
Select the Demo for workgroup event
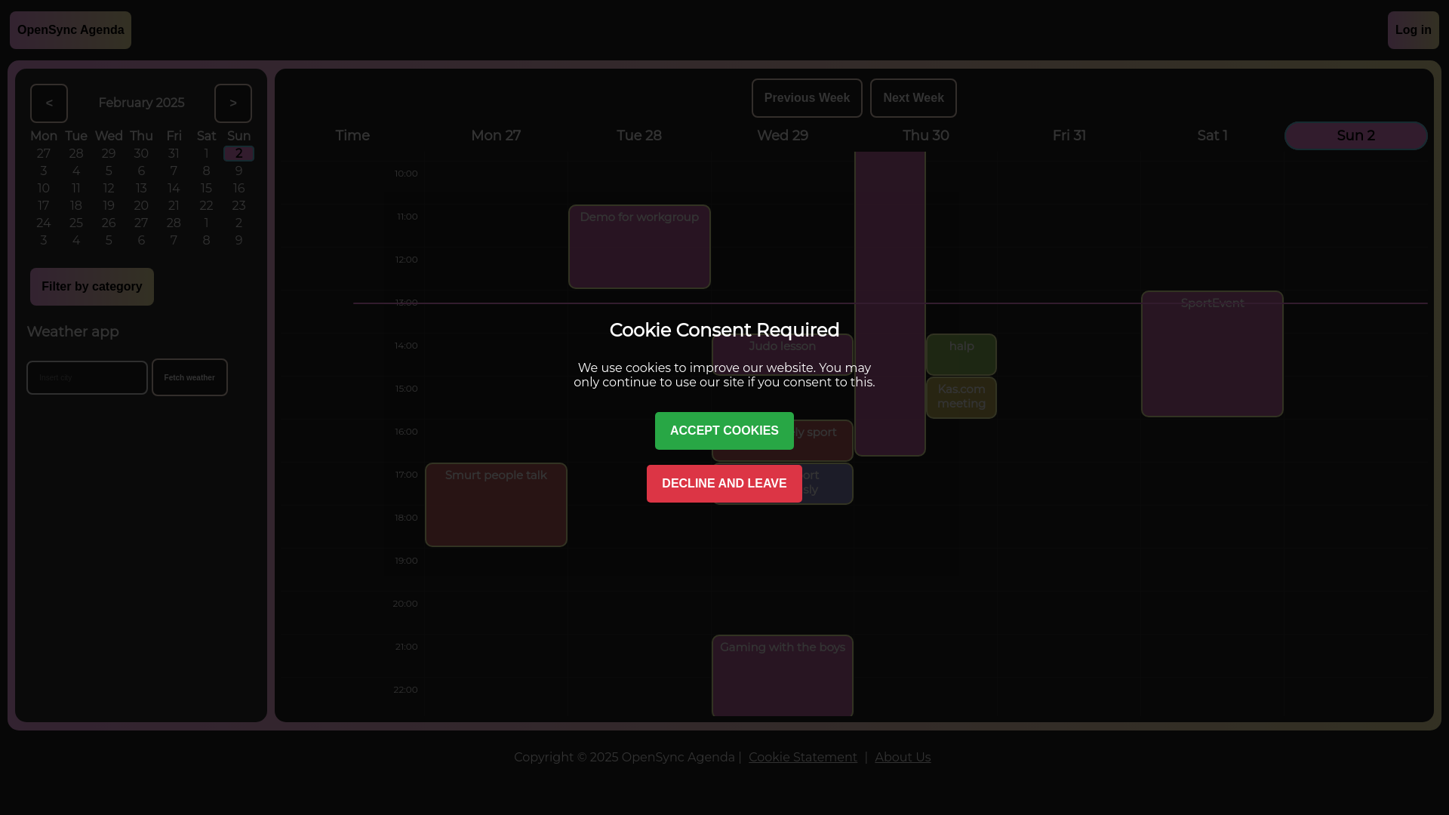(639, 247)
